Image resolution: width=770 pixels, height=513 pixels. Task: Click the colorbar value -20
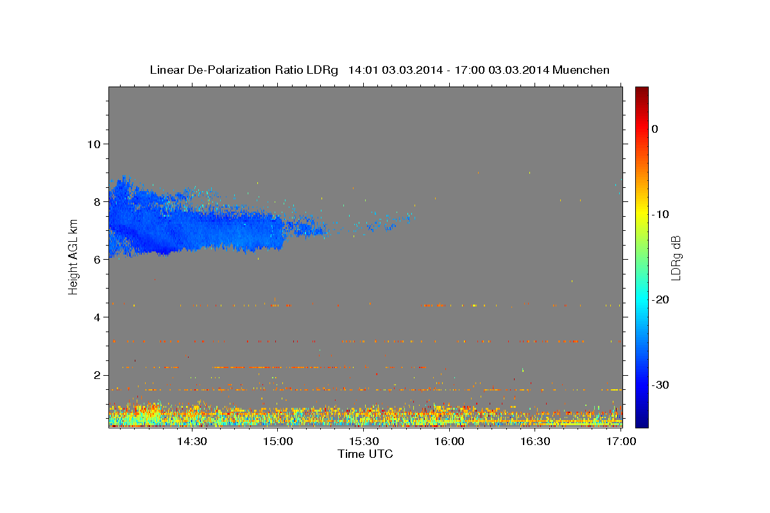660,299
